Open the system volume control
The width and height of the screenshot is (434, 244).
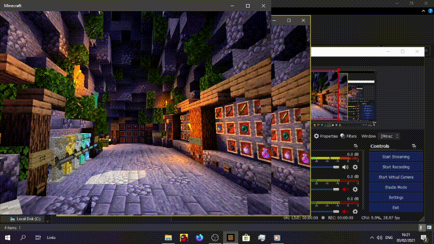(x=379, y=237)
